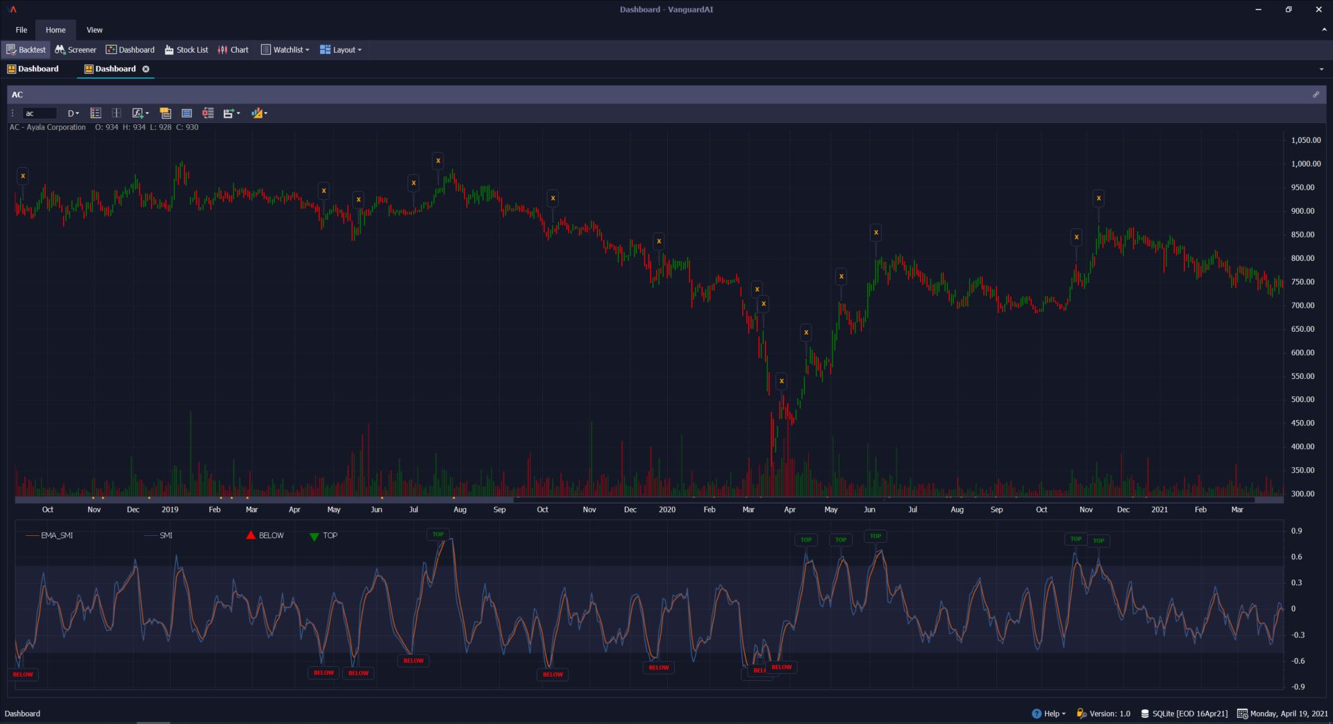Open the chart color style picker
The image size is (1333, 724).
[x=258, y=112]
